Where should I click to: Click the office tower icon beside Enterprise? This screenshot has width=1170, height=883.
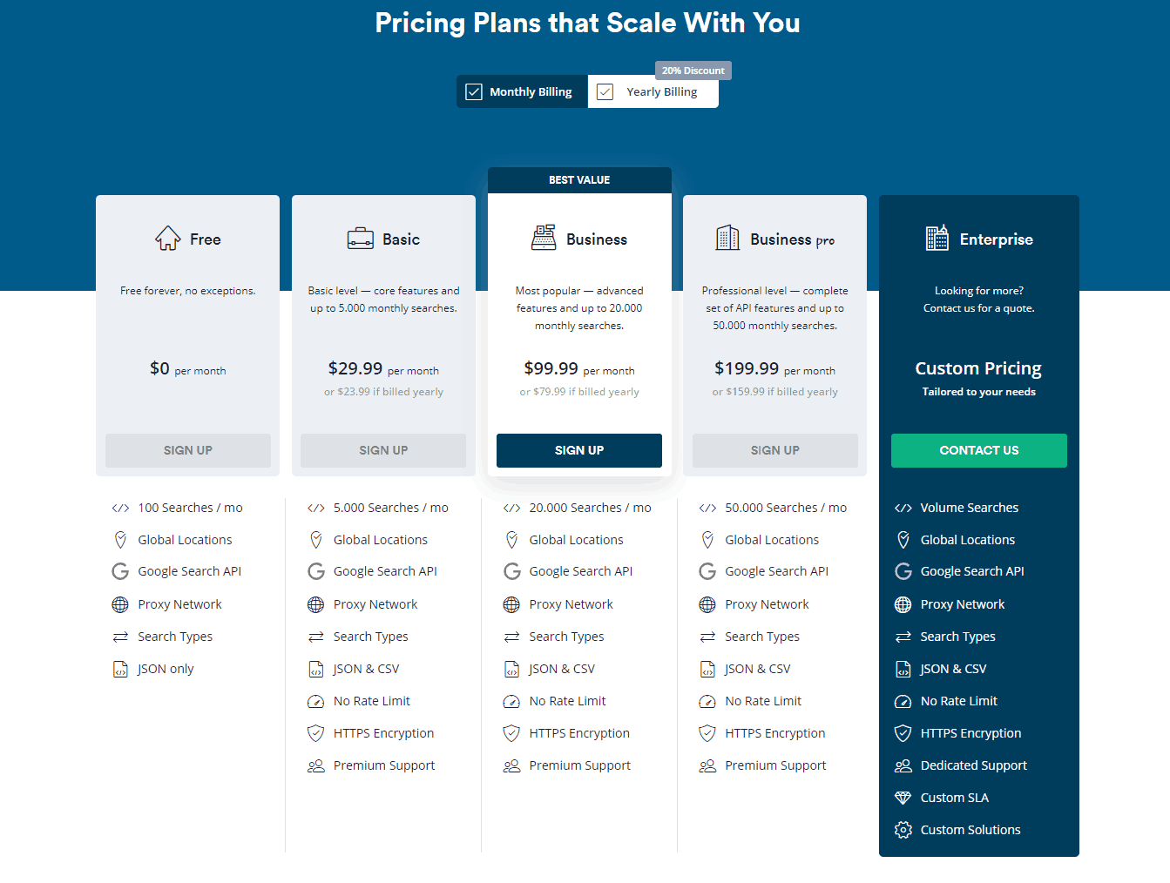tap(937, 238)
